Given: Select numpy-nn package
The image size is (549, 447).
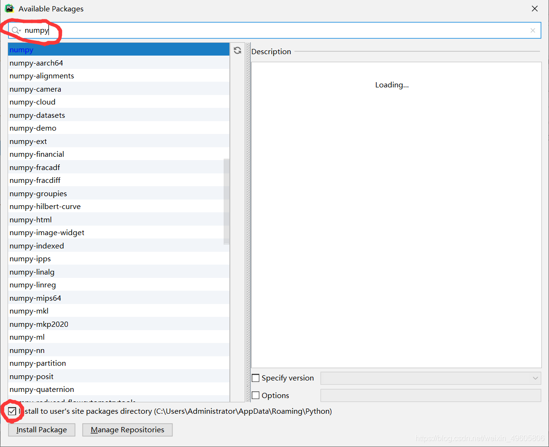Looking at the screenshot, I should coord(119,351).
